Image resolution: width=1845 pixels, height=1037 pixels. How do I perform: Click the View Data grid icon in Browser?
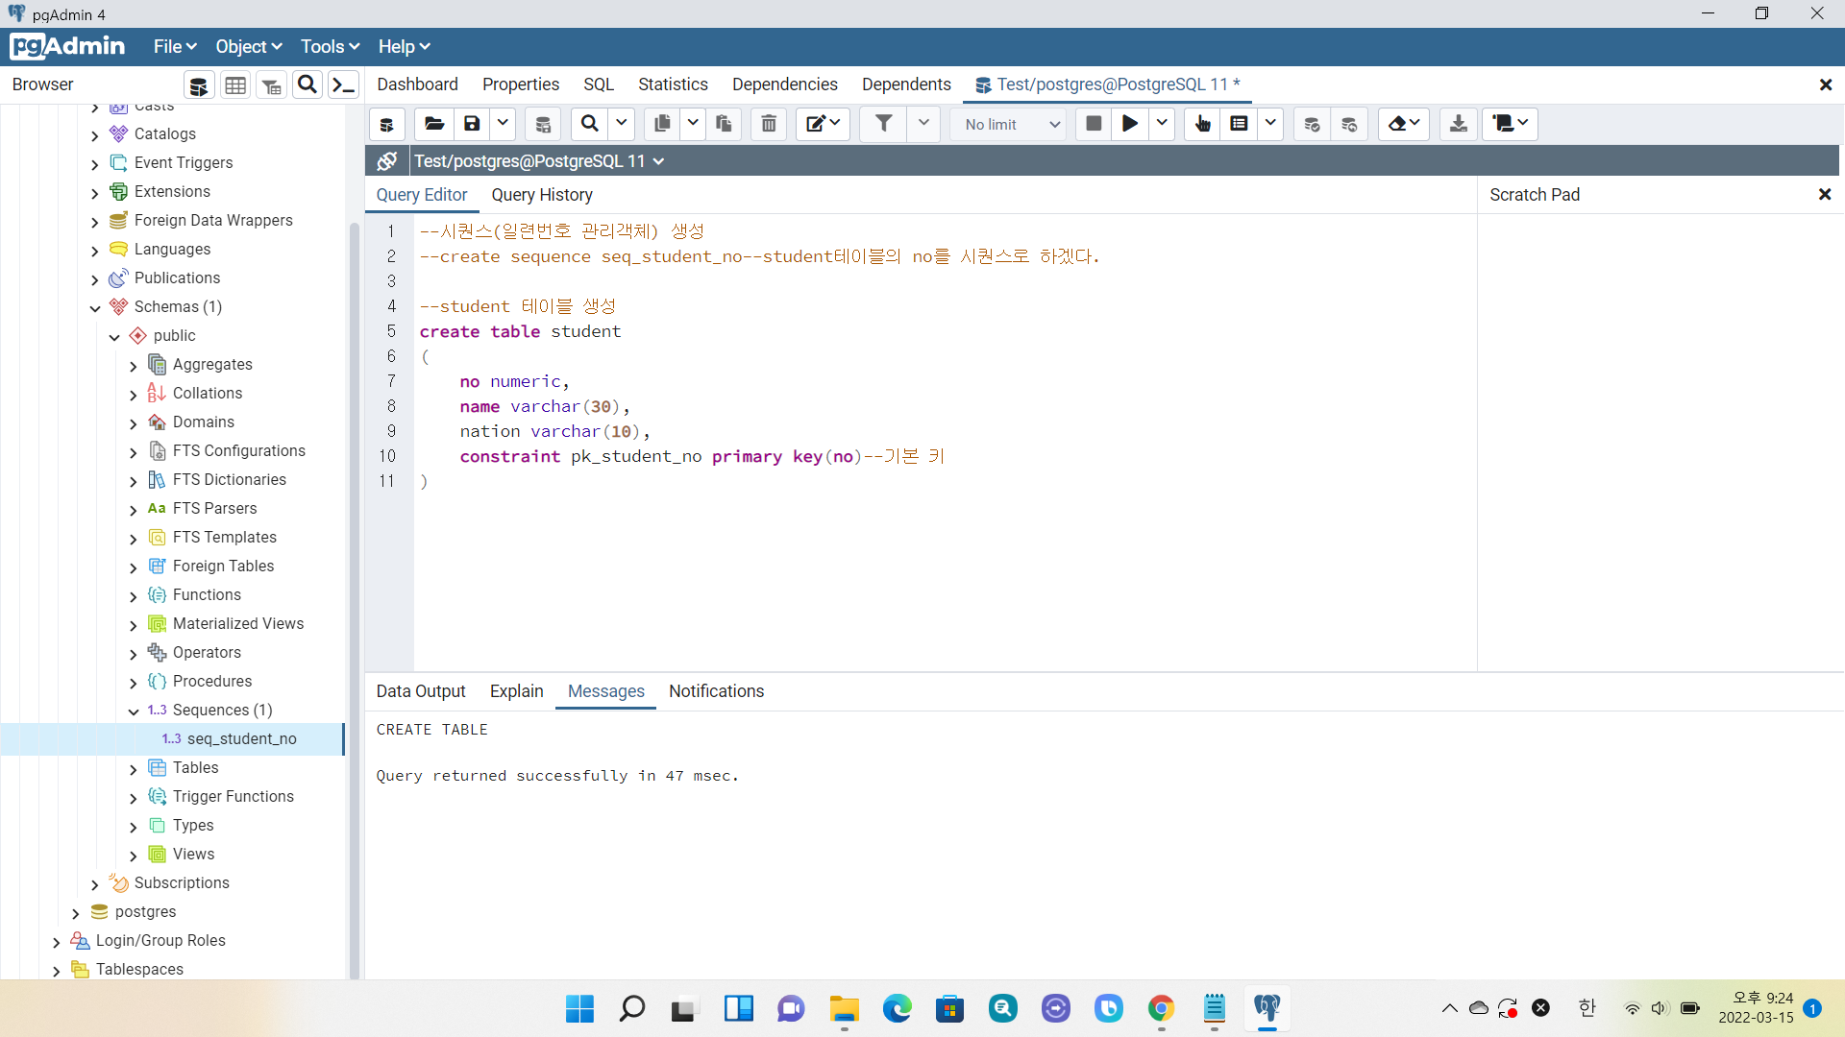point(235,85)
